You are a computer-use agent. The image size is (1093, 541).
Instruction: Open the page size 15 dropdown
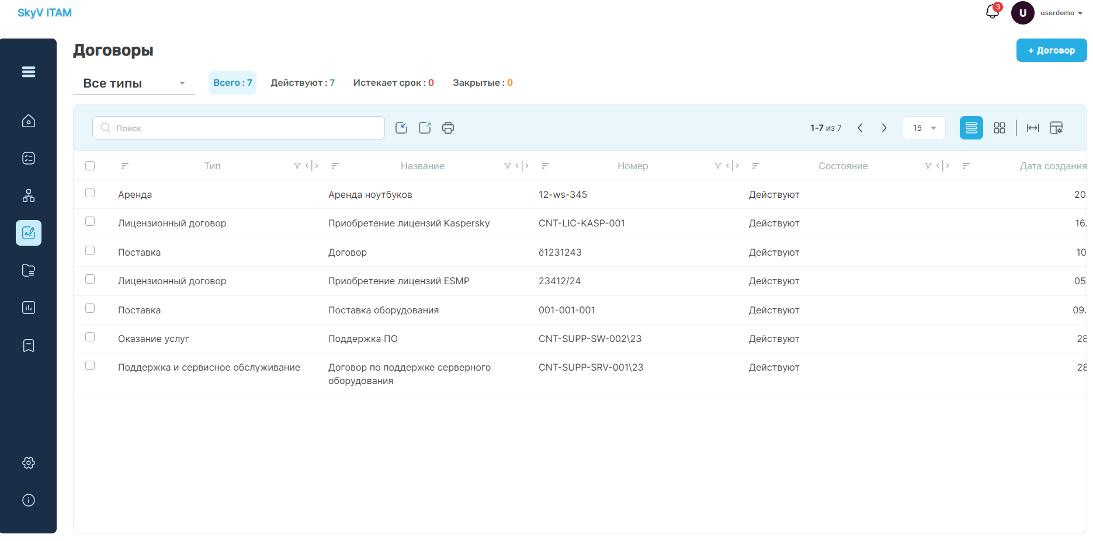click(924, 128)
